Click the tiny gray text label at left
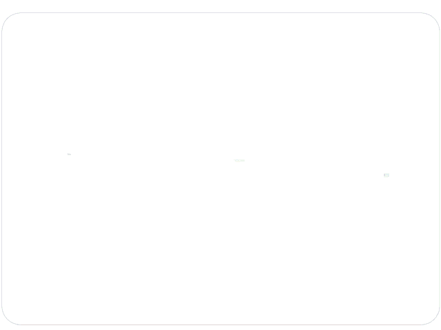 tap(69, 155)
